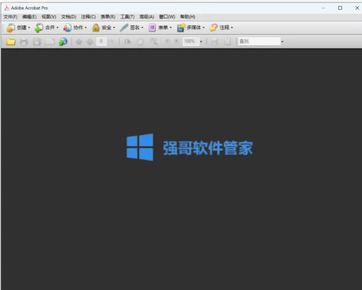
Task: Click the 合并 files icon
Action: coord(39,28)
